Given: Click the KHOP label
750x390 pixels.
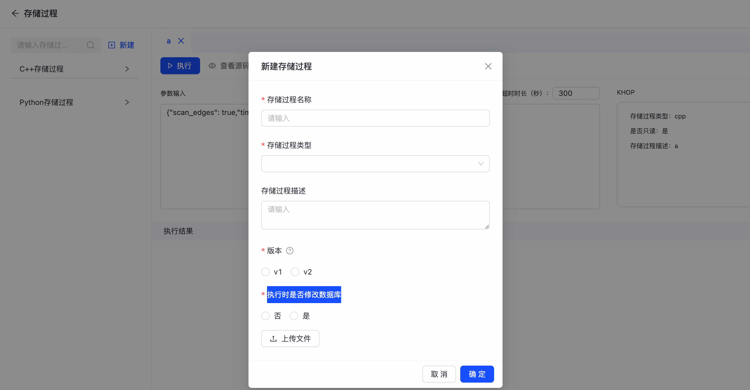Looking at the screenshot, I should point(625,92).
